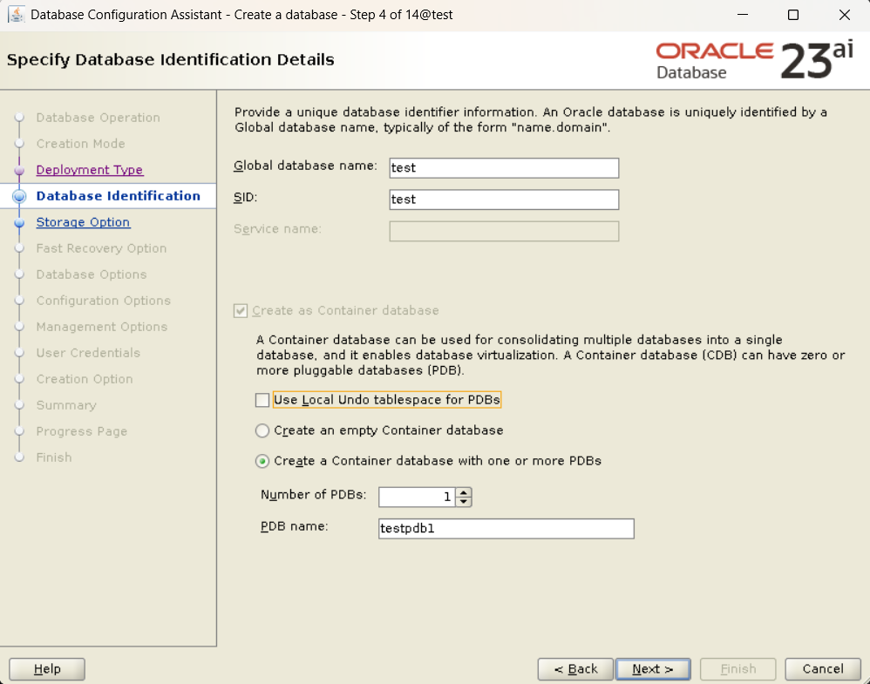This screenshot has height=684, width=870.
Task: Click the Finish step in sidebar
Action: [54, 457]
